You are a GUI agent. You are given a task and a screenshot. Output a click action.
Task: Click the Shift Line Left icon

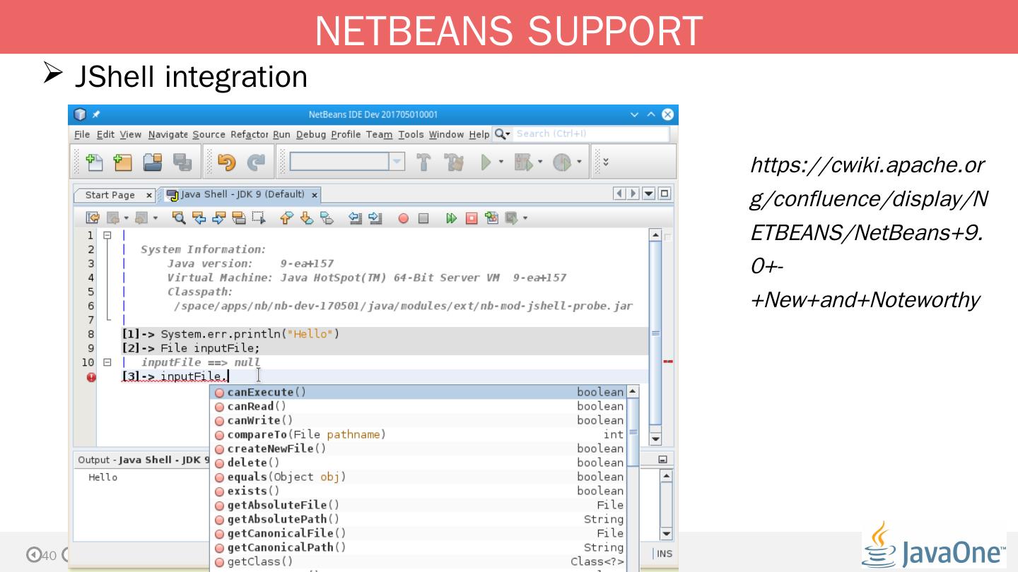(x=356, y=218)
